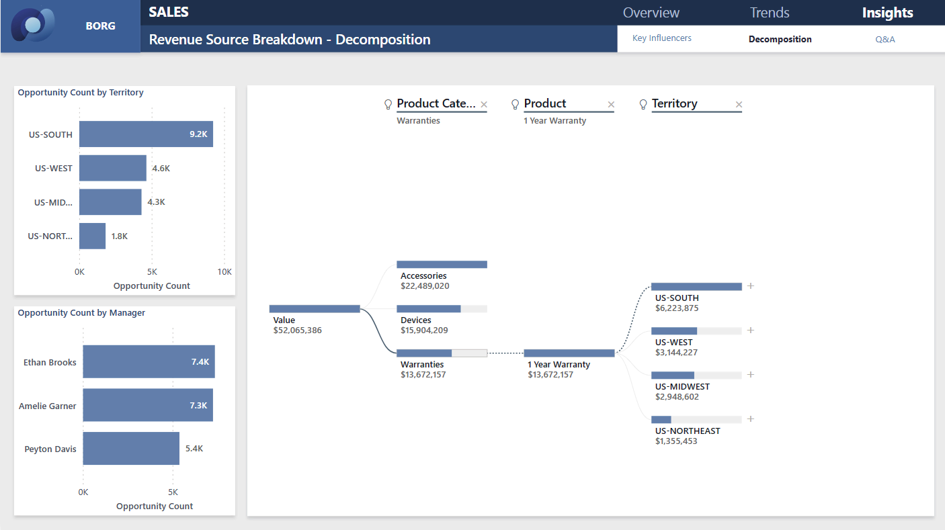Click the Territory level header
Screen dimensions: 945x530
pyautogui.click(x=674, y=103)
